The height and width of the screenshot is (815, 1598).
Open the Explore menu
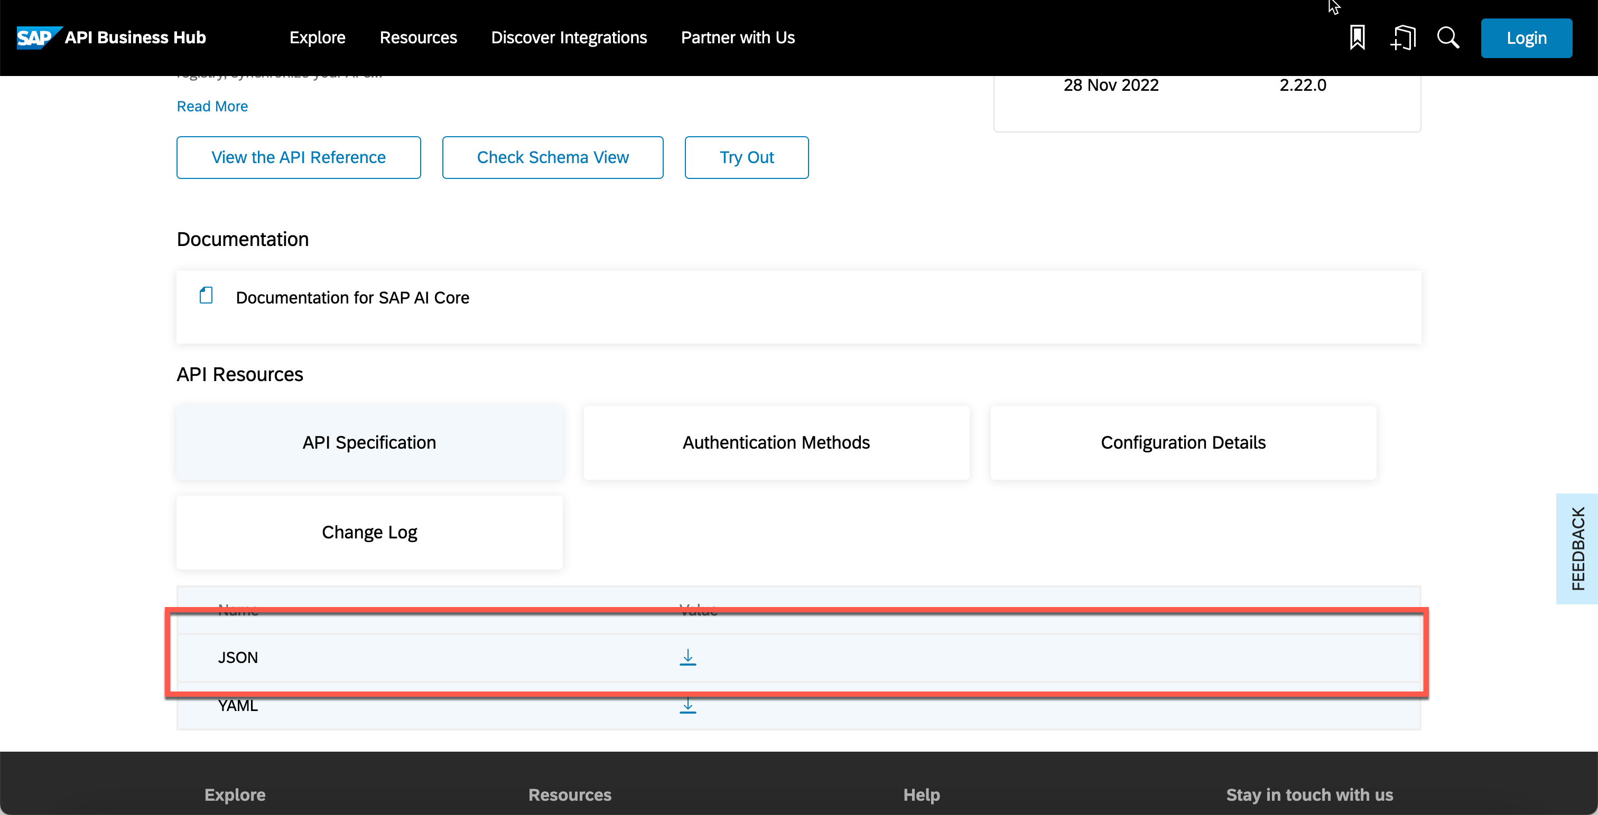tap(317, 38)
